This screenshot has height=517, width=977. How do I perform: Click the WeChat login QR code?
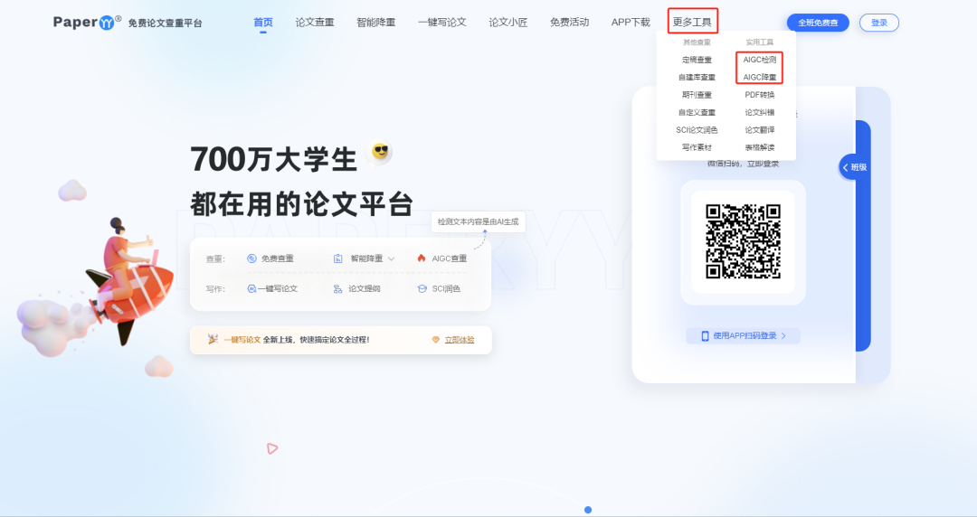(743, 241)
